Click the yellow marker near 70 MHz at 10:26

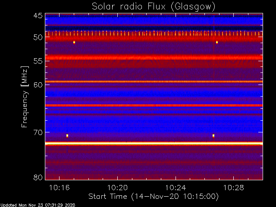pyautogui.click(x=213, y=135)
